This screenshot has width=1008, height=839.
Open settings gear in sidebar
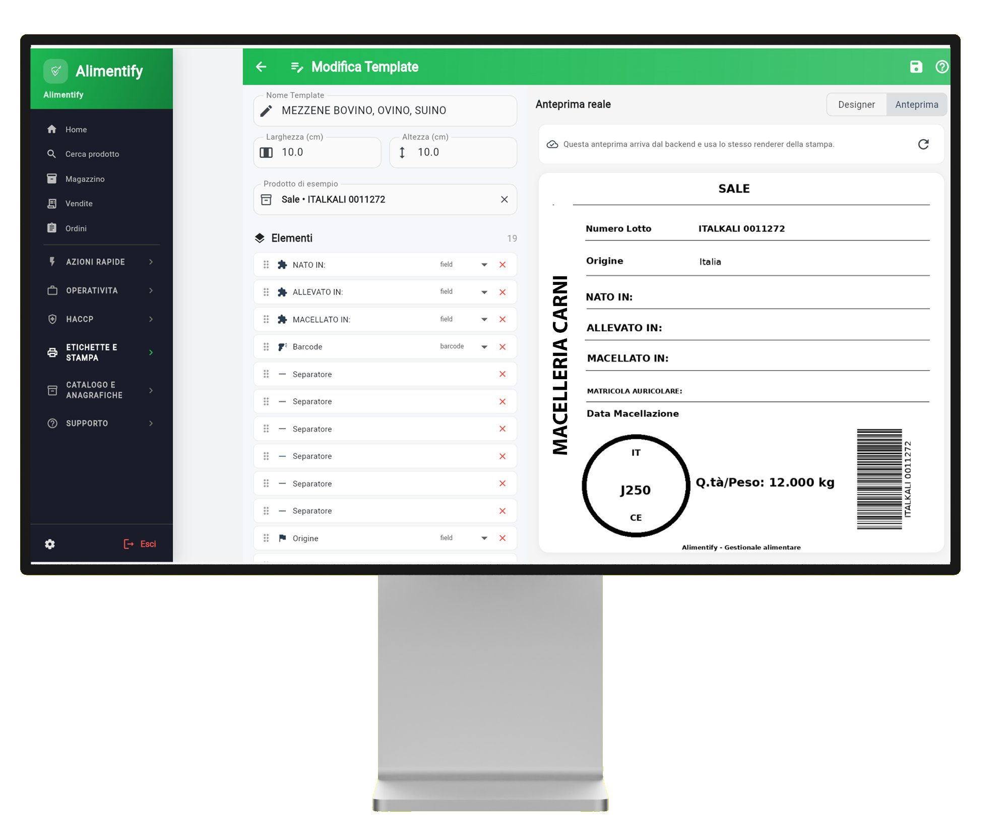pyautogui.click(x=50, y=544)
